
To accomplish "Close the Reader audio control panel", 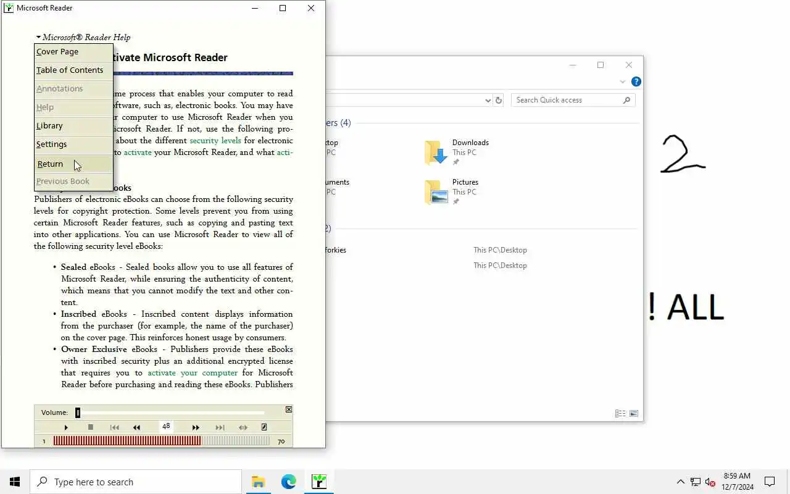I will (289, 409).
